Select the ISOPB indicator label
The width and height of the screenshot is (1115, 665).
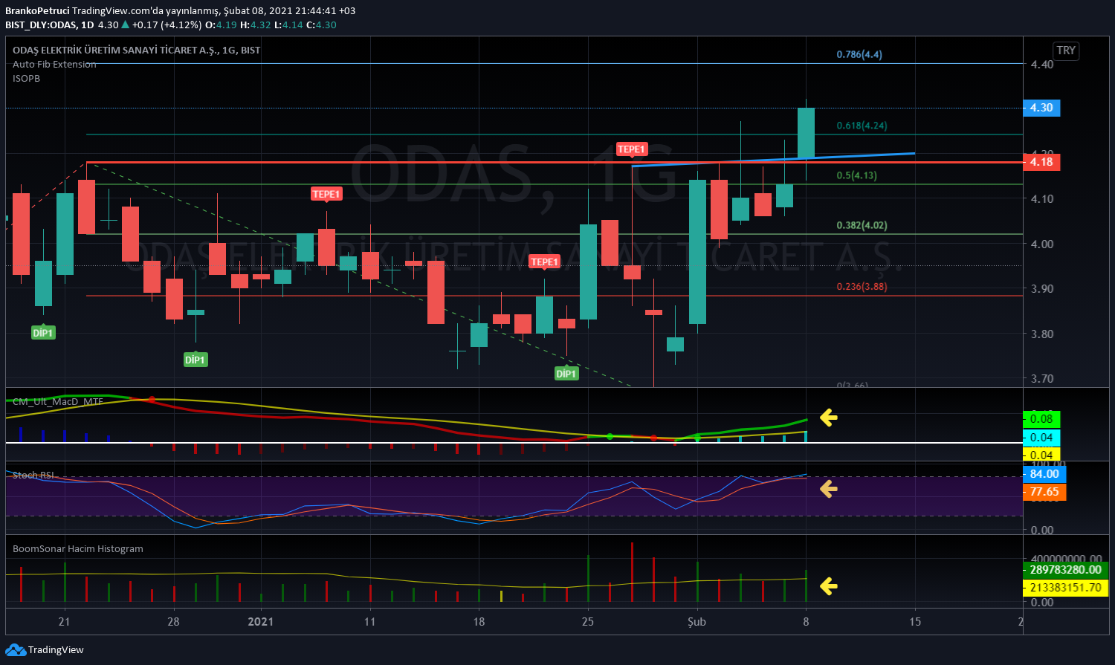27,78
